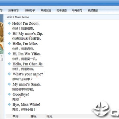Select sentence "What's your name?"

28,74
